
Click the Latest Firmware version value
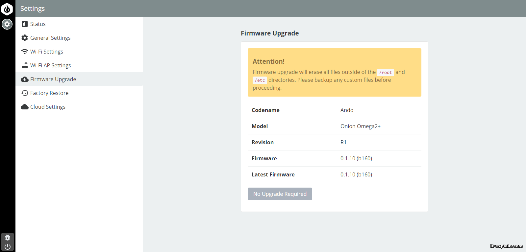pyautogui.click(x=356, y=174)
